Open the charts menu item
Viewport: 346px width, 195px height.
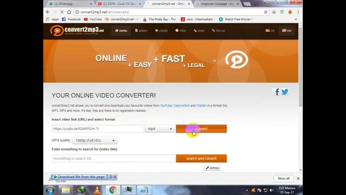[161, 30]
